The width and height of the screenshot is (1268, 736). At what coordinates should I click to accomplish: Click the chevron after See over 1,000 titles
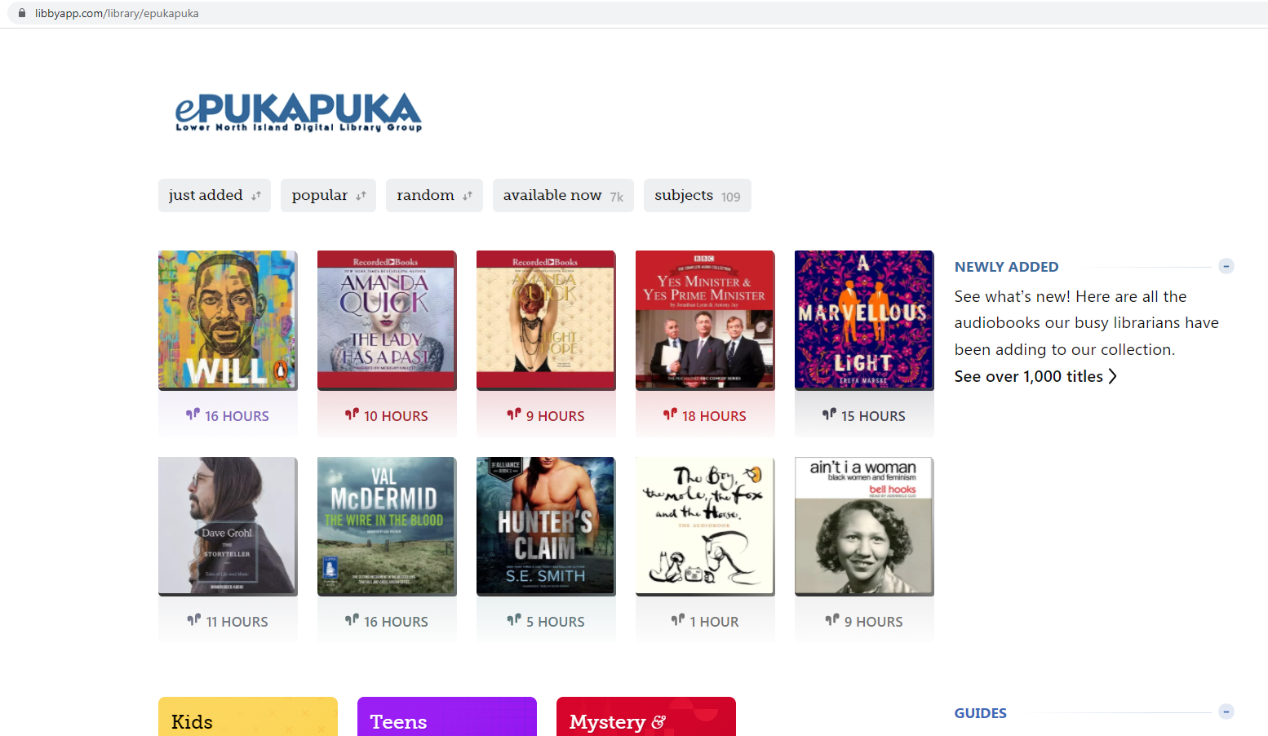(1112, 376)
